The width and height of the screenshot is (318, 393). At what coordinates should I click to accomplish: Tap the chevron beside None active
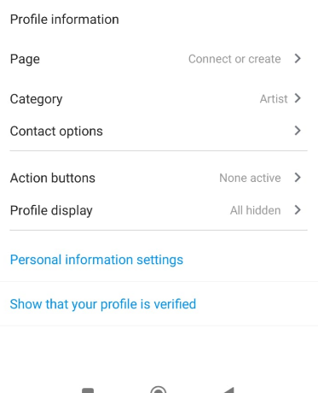click(x=298, y=178)
